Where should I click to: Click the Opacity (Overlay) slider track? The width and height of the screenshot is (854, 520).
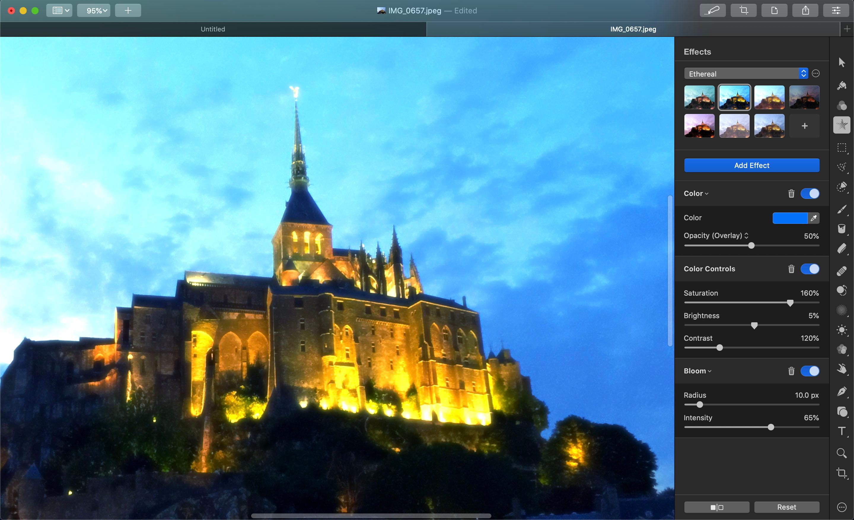752,245
